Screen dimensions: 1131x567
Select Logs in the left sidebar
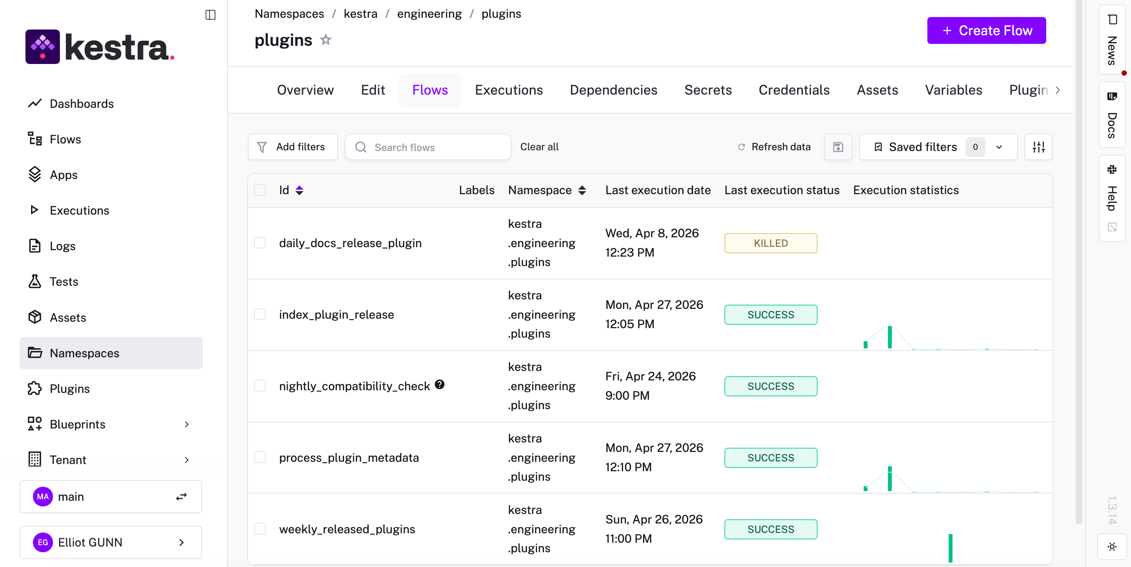(62, 246)
